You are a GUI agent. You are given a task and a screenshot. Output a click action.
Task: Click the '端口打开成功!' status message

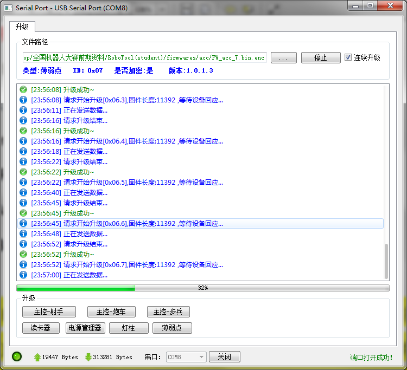371,358
